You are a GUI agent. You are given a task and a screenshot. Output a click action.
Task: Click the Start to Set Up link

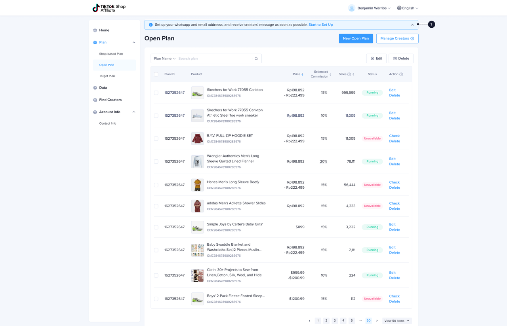pyautogui.click(x=320, y=25)
